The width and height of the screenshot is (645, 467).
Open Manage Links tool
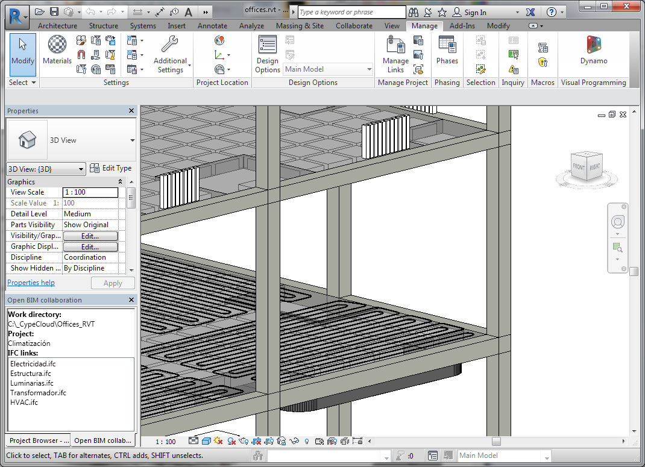[395, 54]
